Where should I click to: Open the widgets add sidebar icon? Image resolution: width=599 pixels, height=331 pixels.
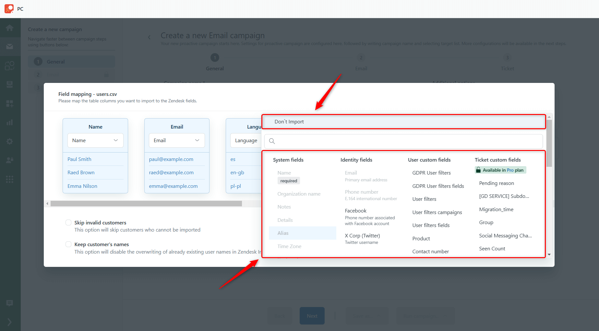click(x=10, y=104)
